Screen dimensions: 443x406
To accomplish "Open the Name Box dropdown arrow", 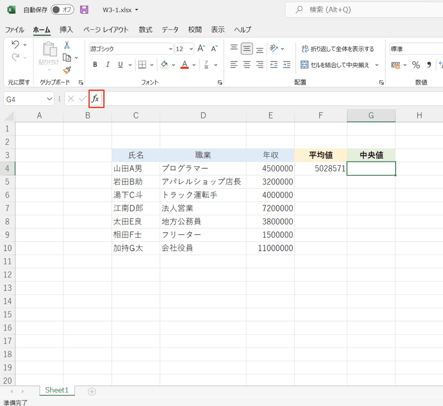I will pos(49,99).
